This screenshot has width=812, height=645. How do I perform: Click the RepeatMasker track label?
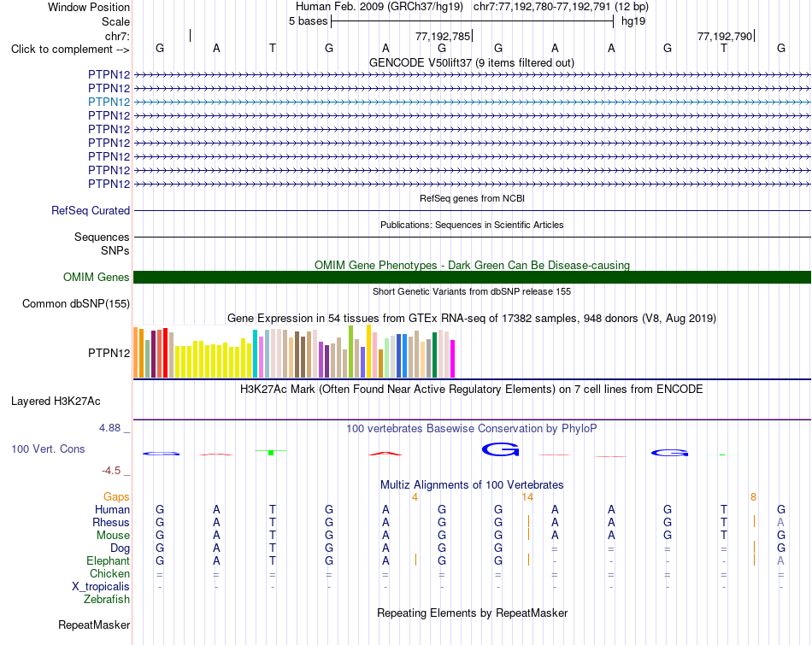pos(94,624)
